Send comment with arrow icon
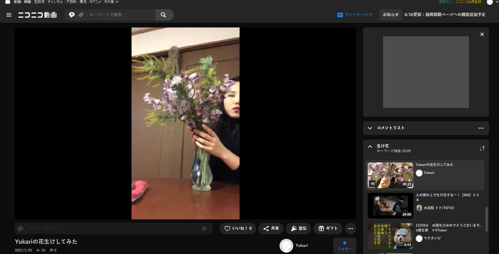This screenshot has width=499, height=254. click(x=205, y=229)
